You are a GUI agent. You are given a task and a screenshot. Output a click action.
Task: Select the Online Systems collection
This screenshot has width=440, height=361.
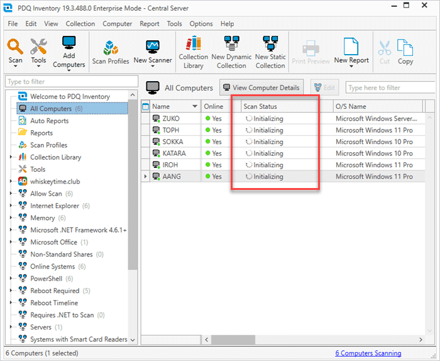tap(52, 267)
